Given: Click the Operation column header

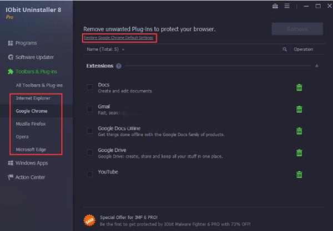Looking at the screenshot, I should click(x=303, y=49).
